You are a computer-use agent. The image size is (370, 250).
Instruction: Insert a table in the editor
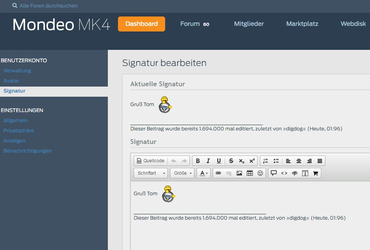pos(250,173)
